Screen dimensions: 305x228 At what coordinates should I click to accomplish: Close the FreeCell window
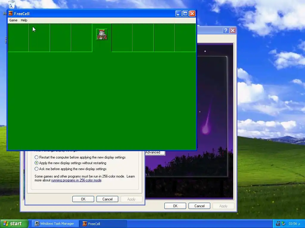pos(192,14)
